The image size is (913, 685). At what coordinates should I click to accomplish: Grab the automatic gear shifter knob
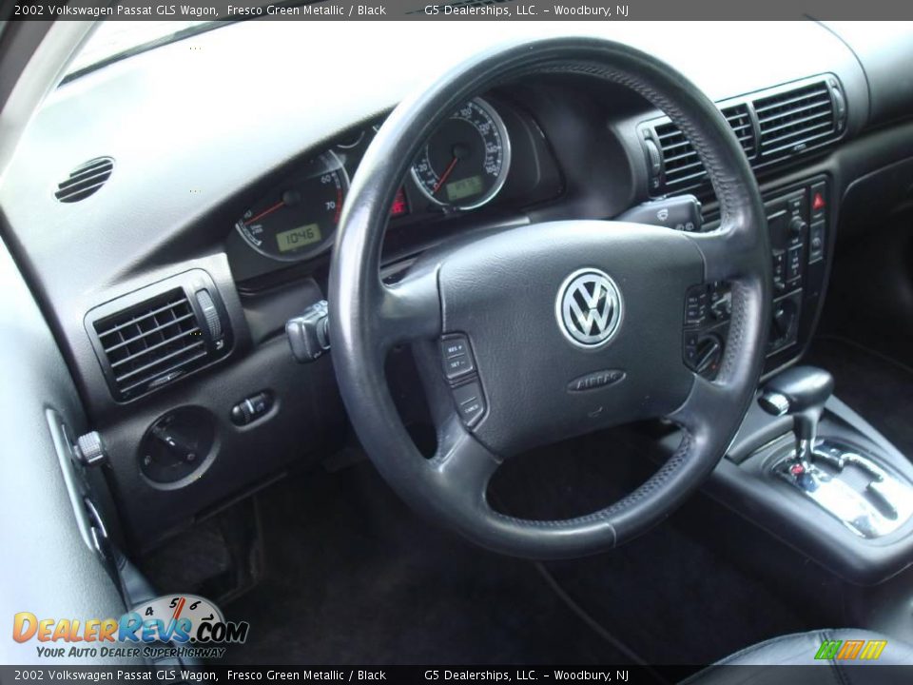pyautogui.click(x=798, y=389)
